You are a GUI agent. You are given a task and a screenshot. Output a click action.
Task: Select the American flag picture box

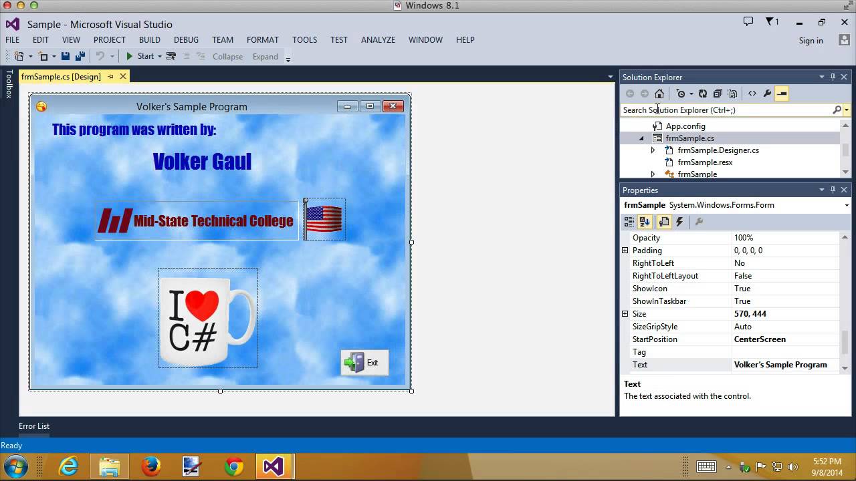point(324,219)
